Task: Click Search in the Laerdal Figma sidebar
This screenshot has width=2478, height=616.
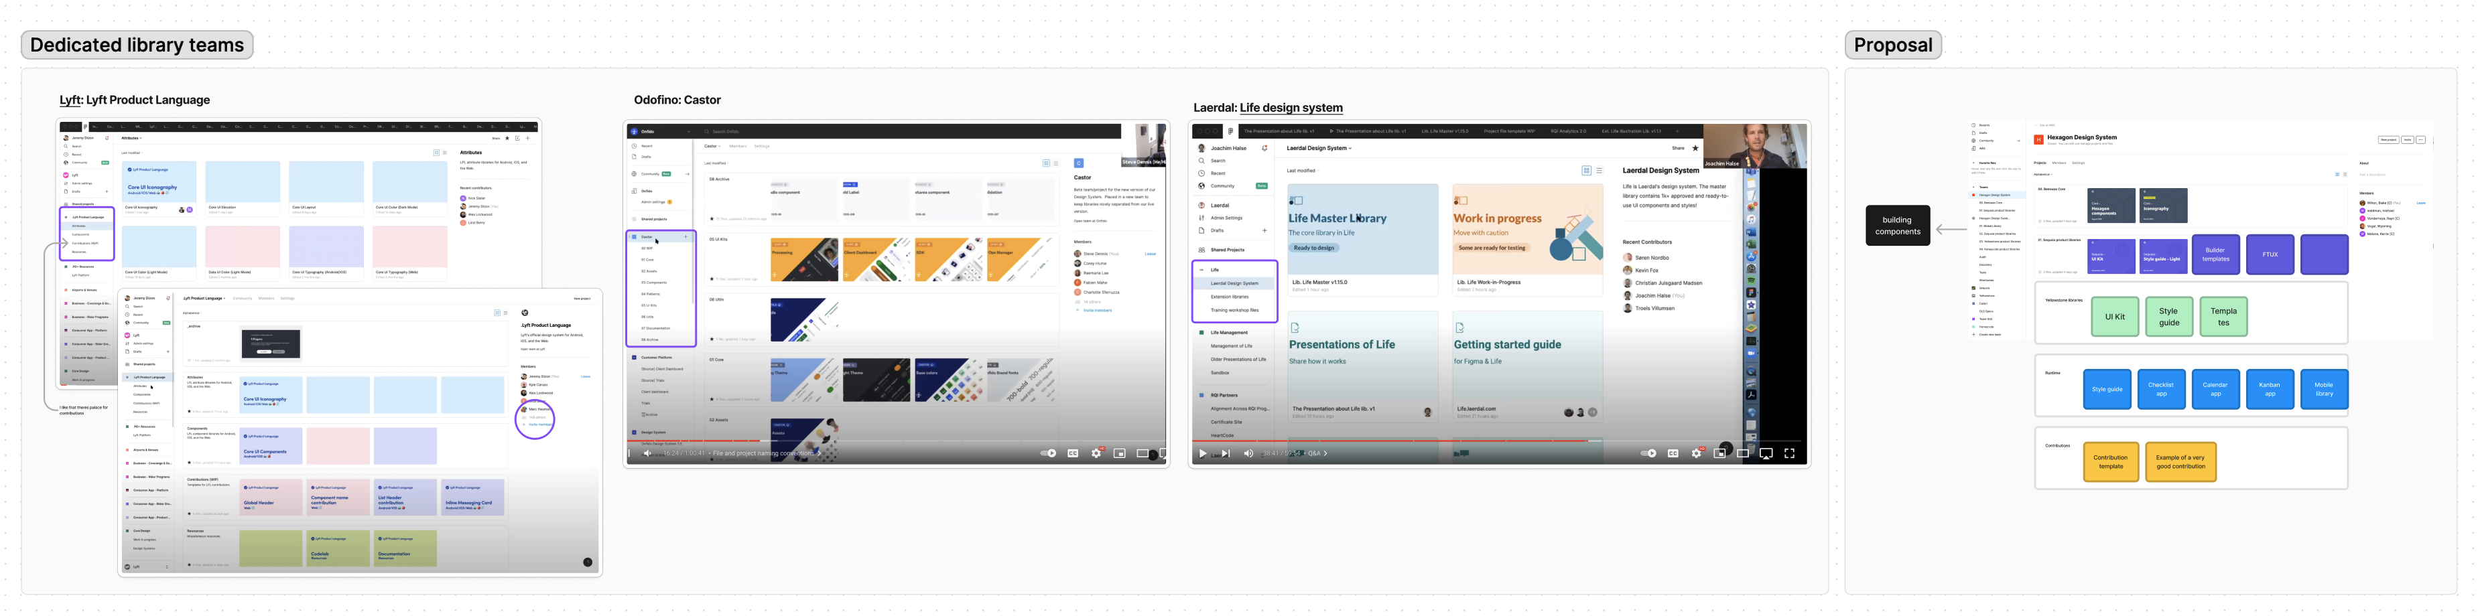Action: coord(1218,161)
